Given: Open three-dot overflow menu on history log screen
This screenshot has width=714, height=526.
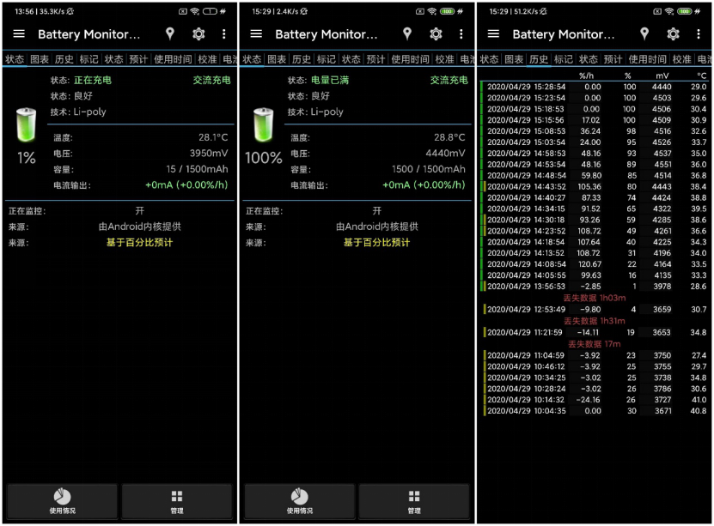Looking at the screenshot, I should [x=699, y=34].
